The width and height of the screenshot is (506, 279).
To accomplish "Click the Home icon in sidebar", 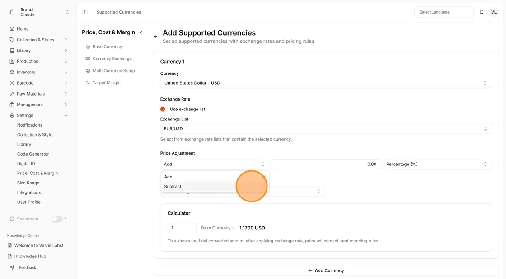I will click(x=12, y=29).
